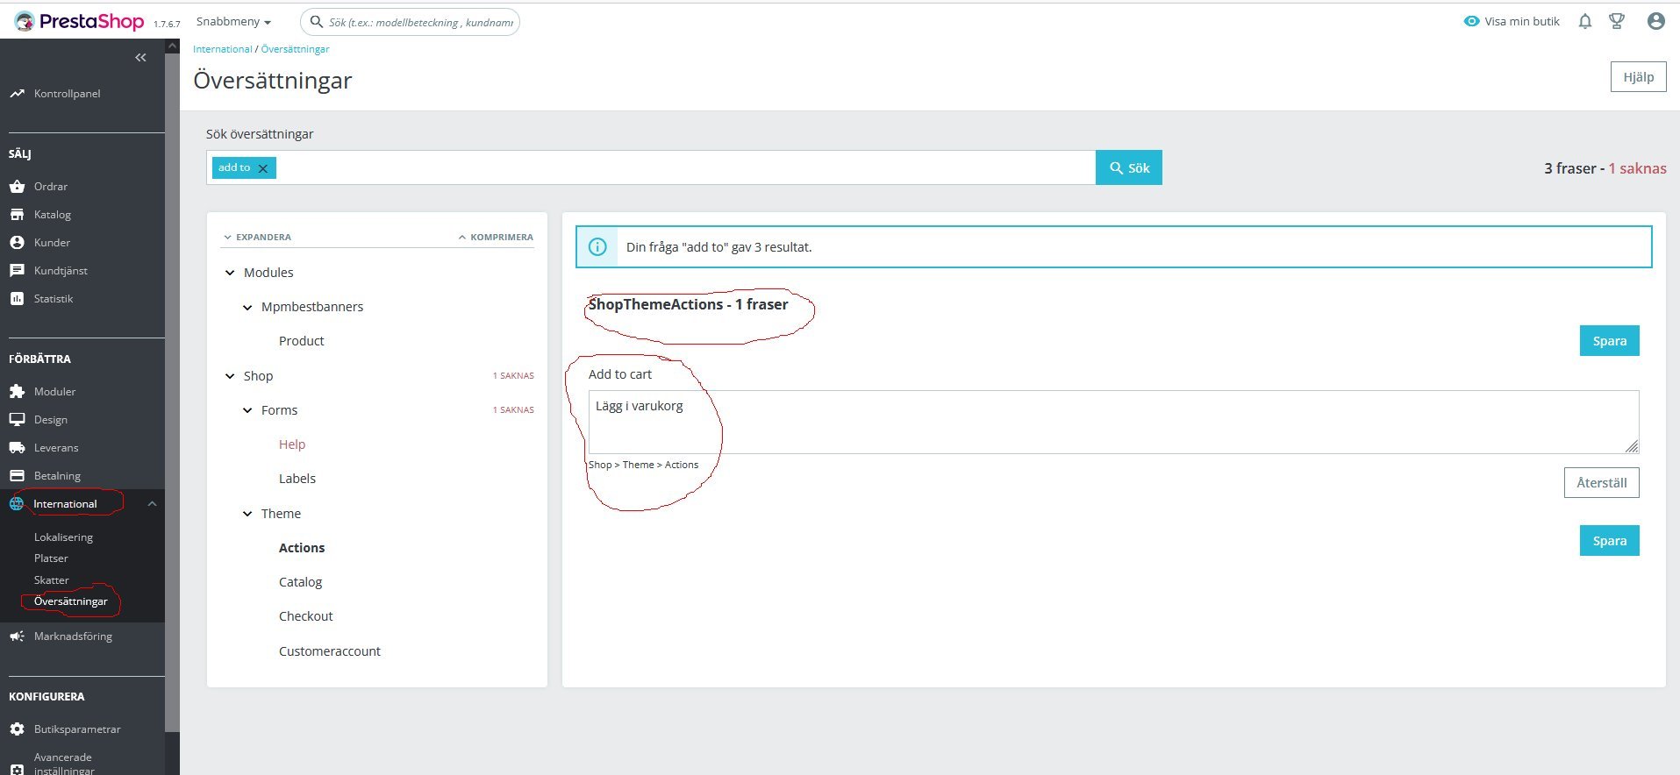Open the user profile avatar

coord(1655,22)
